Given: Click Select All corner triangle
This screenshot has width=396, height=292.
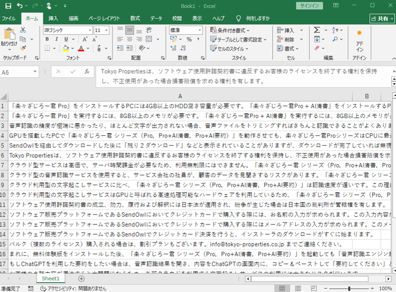Looking at the screenshot, I should tap(4, 96).
